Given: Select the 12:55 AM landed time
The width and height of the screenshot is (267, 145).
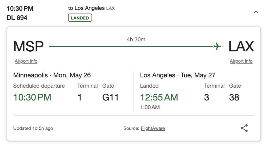Looking at the screenshot, I should 159,97.
